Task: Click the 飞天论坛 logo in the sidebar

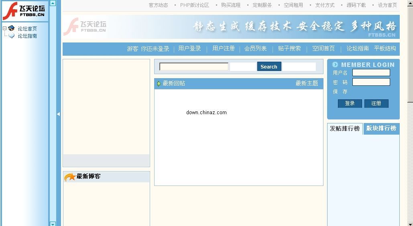Action: (x=24, y=11)
